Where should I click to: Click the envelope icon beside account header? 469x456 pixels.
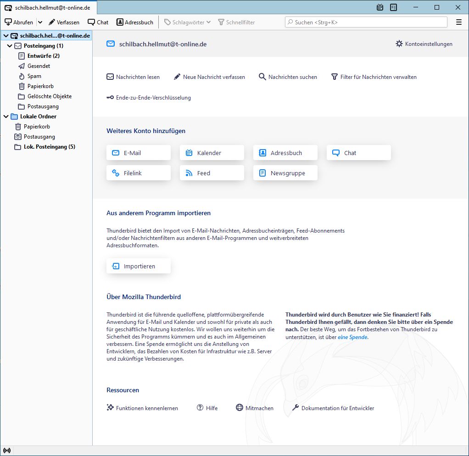pyautogui.click(x=111, y=44)
